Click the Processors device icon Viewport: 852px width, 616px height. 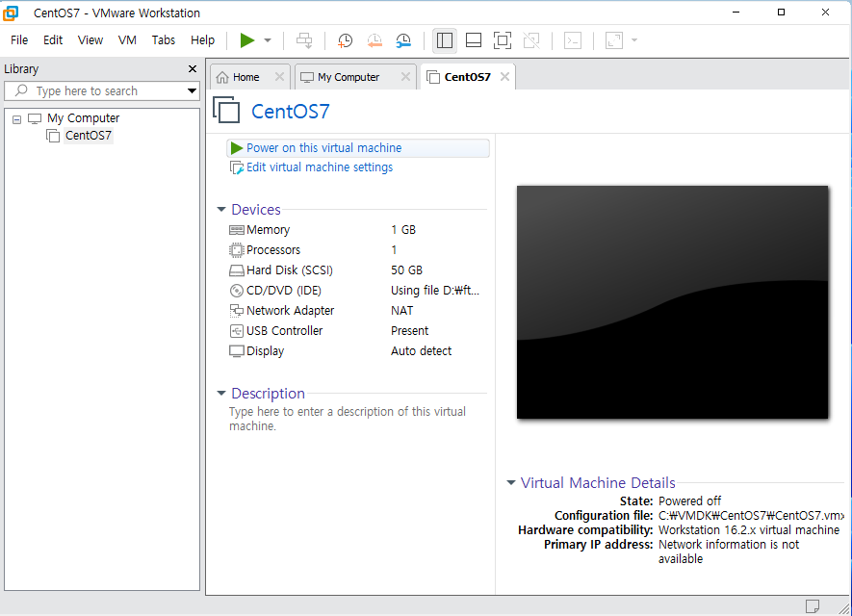(237, 250)
